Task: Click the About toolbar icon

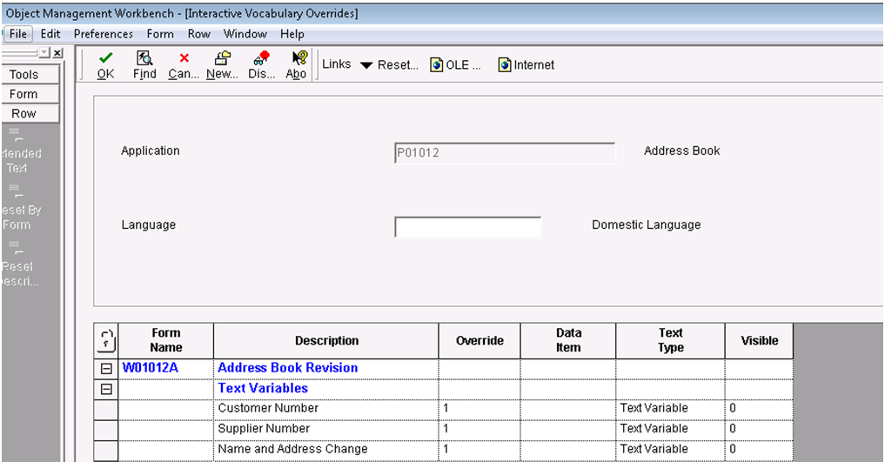Action: tap(298, 58)
